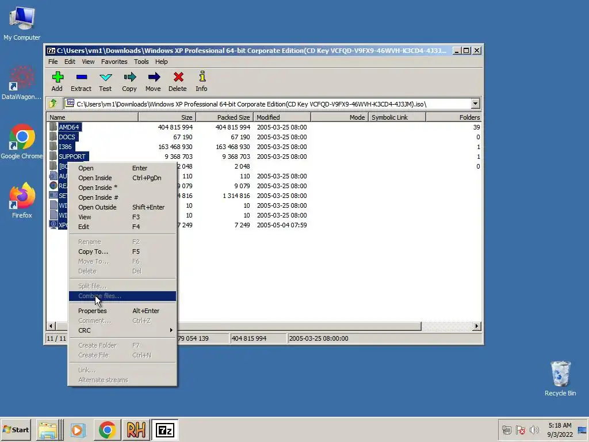Sort by Modified column header

pos(282,117)
